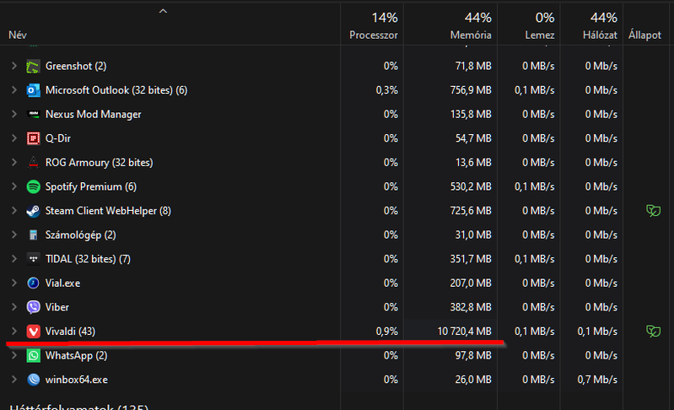674x410 pixels.
Task: Click the TIDAL app icon
Action: 33,259
